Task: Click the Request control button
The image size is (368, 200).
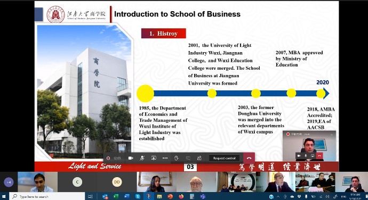Action: [224, 159]
